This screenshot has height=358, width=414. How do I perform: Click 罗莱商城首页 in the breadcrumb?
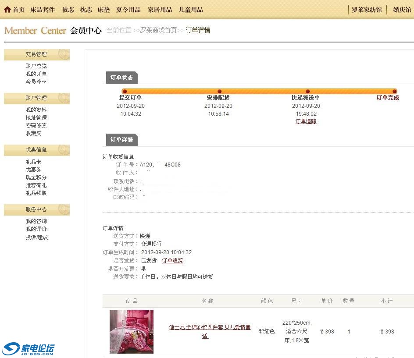tap(158, 30)
